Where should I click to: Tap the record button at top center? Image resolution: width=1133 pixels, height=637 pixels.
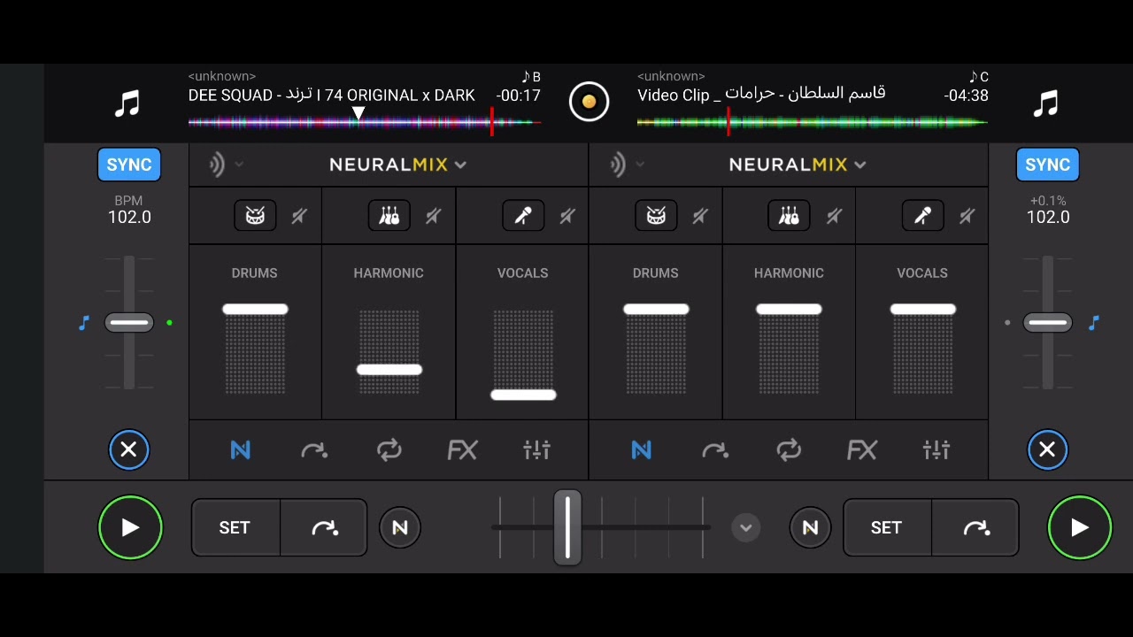point(589,102)
